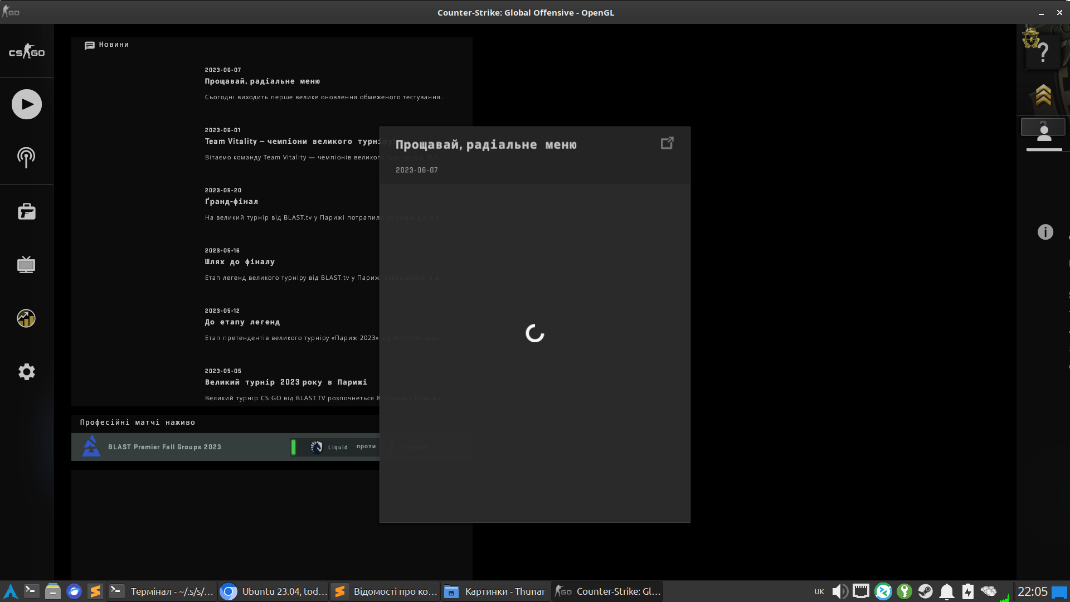Open game Settings via the gear icon
The width and height of the screenshot is (1070, 602).
pyautogui.click(x=26, y=372)
